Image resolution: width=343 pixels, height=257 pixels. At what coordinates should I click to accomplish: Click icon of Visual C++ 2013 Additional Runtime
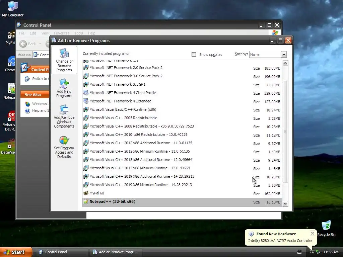pyautogui.click(x=86, y=160)
